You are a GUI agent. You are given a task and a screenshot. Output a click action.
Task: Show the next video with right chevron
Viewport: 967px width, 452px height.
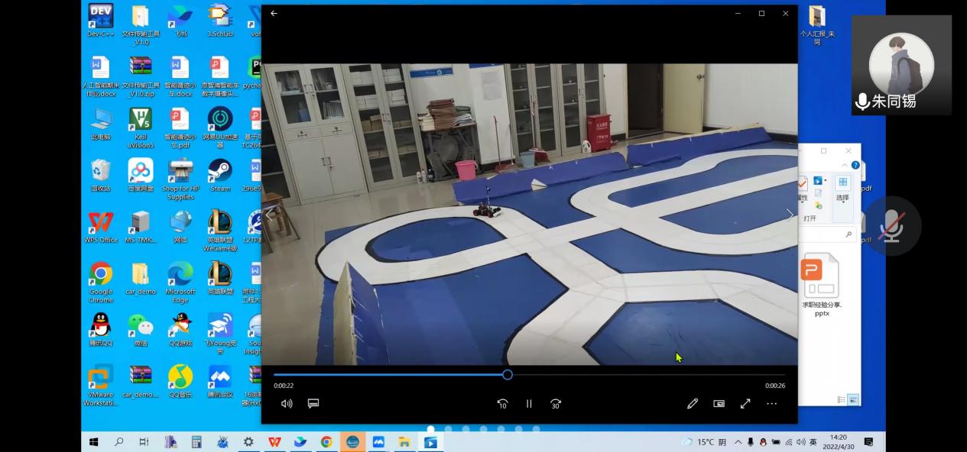pyautogui.click(x=790, y=215)
